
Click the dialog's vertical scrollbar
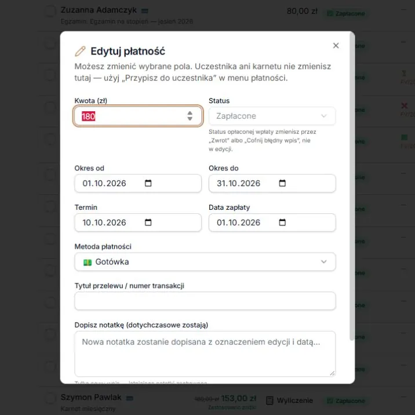352,187
